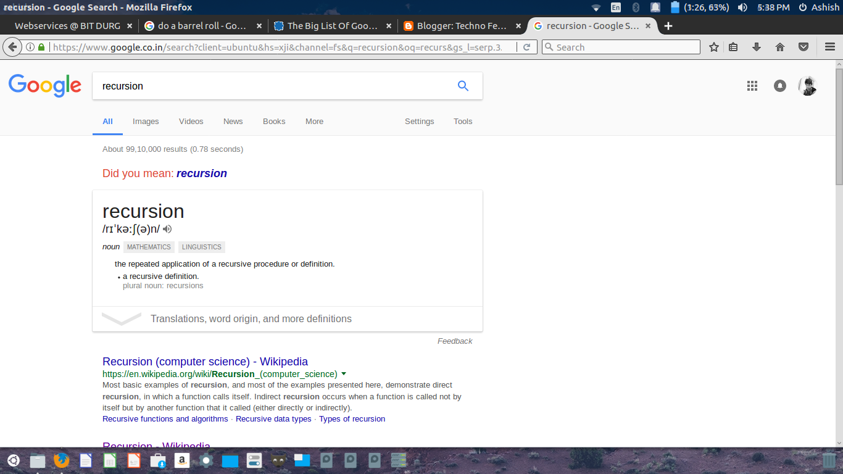Open the Firefox hamburger menu

click(x=830, y=48)
